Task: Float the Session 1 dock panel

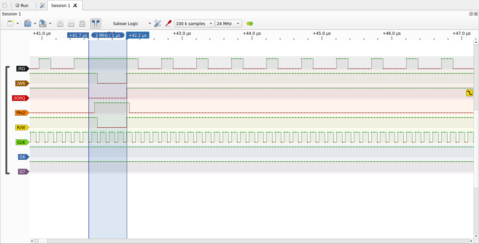Action: [471, 14]
